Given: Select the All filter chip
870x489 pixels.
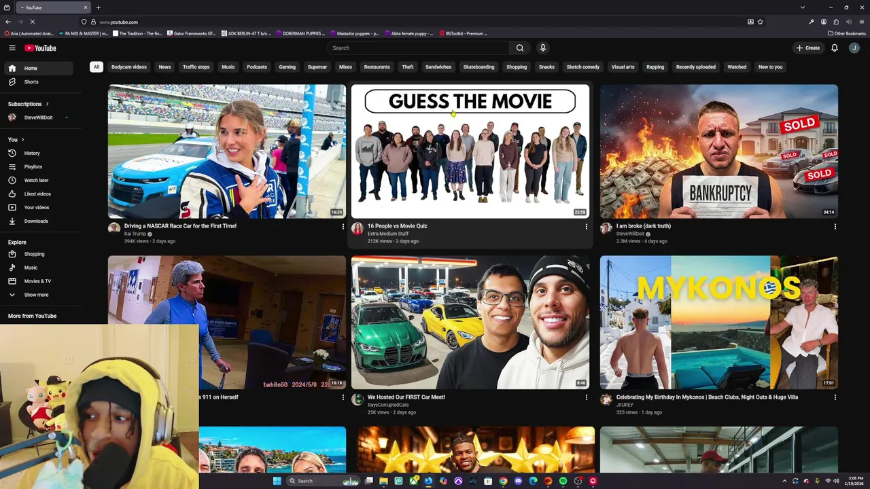Looking at the screenshot, I should click(x=97, y=67).
